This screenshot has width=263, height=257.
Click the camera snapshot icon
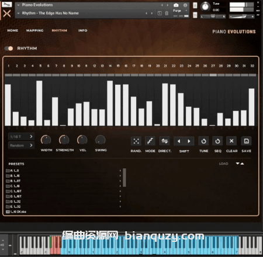click(x=176, y=5)
